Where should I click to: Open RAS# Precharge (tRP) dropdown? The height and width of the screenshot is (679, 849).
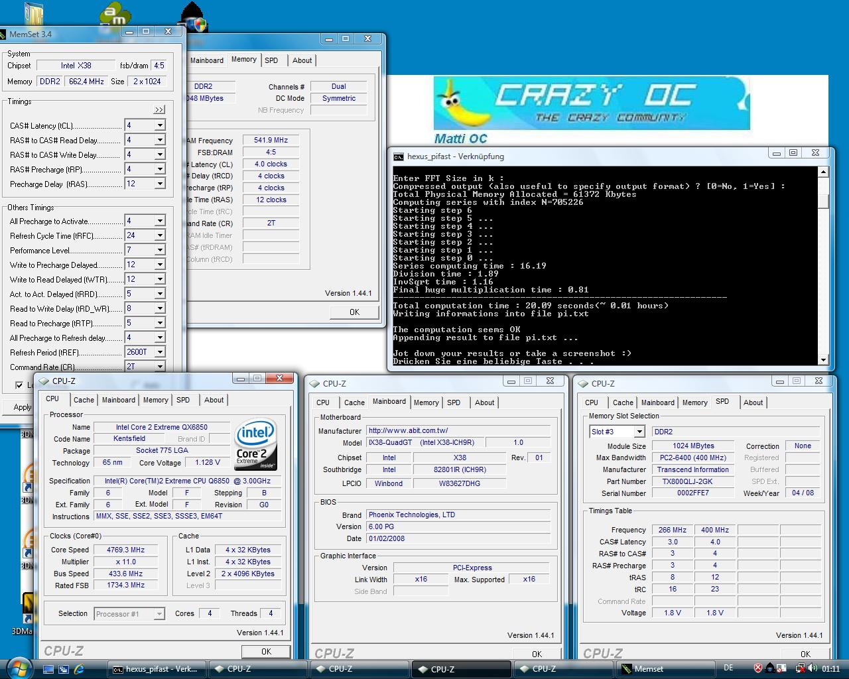160,169
